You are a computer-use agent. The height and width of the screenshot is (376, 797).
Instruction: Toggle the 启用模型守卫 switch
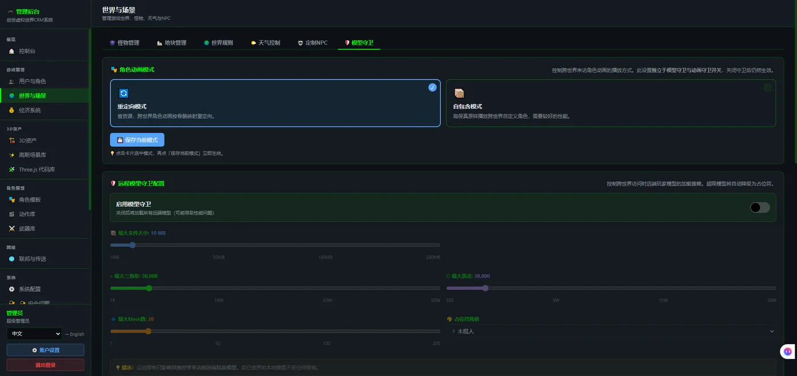(760, 207)
